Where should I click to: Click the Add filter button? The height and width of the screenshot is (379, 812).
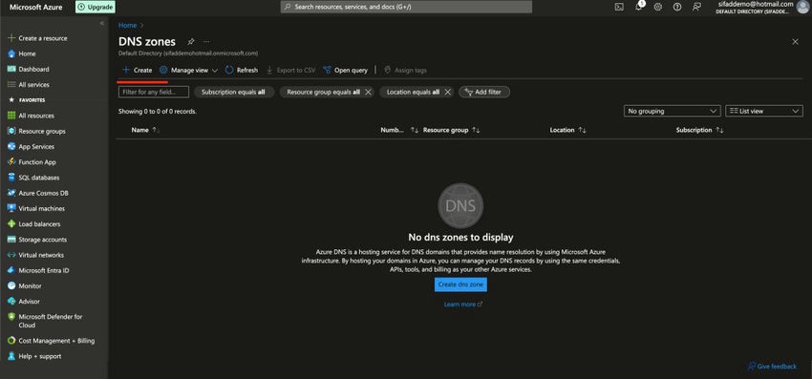pos(483,92)
